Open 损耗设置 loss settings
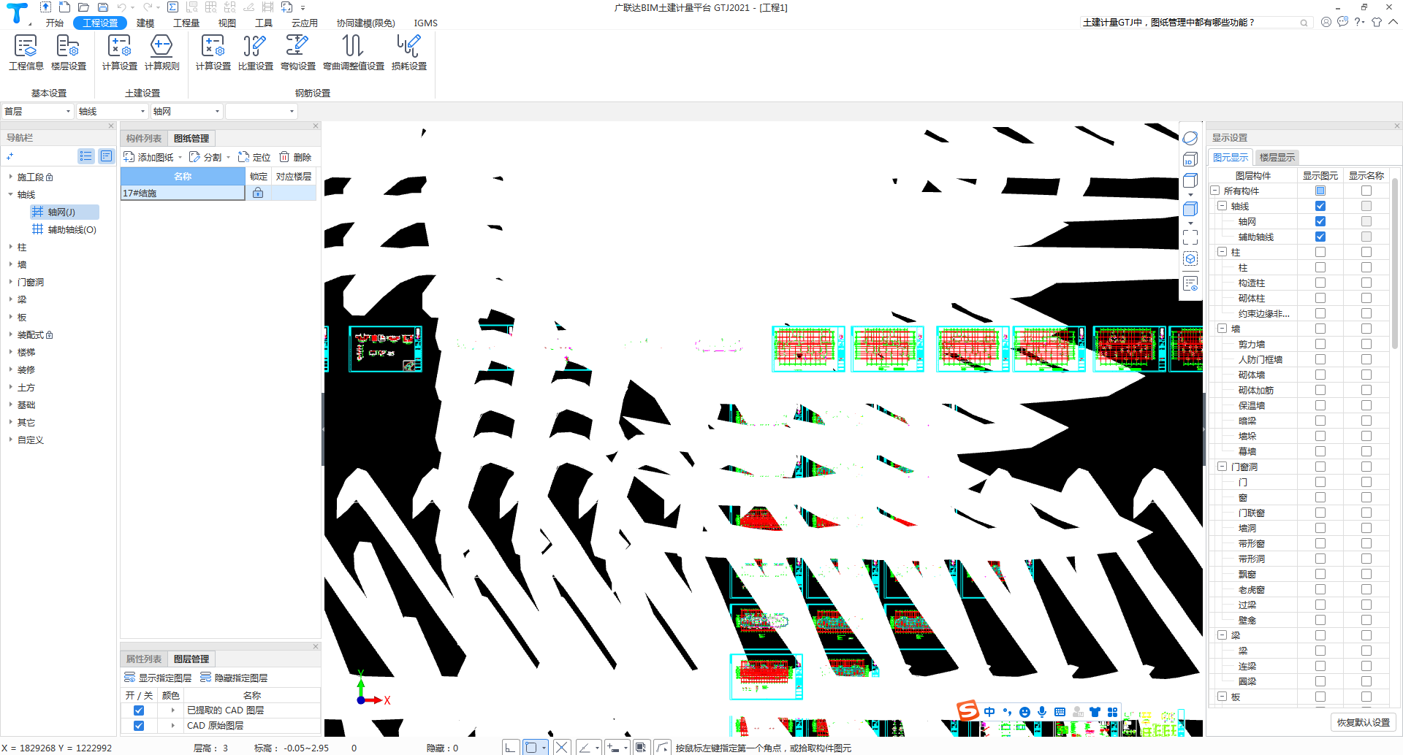The width and height of the screenshot is (1403, 755). (x=408, y=53)
